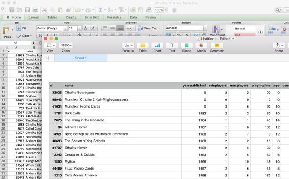This screenshot has width=289, height=179.
Task: Click the AutoSum sigma icon
Action: coord(100,10)
